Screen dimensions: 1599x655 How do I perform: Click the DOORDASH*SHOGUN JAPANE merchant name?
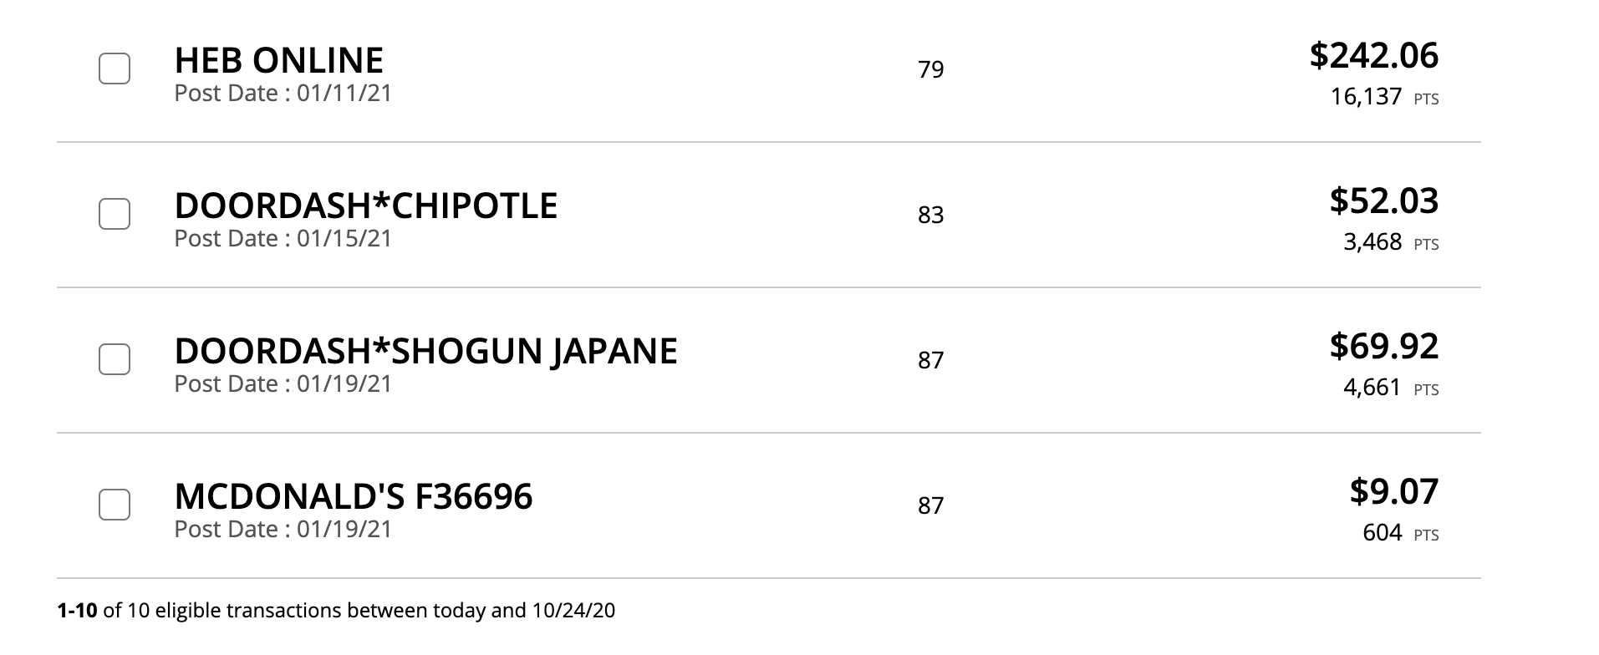click(x=425, y=351)
